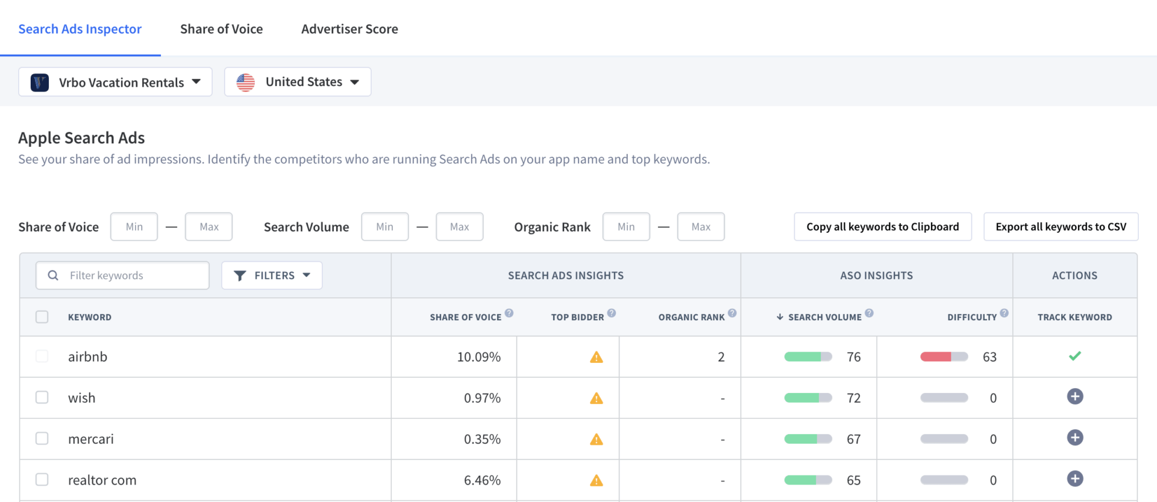
Task: Click the Organic Rank Max field
Action: [x=701, y=227]
